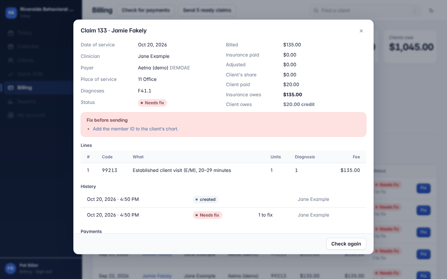This screenshot has width=447, height=279.
Task: Click the History section heading
Action: click(x=88, y=187)
